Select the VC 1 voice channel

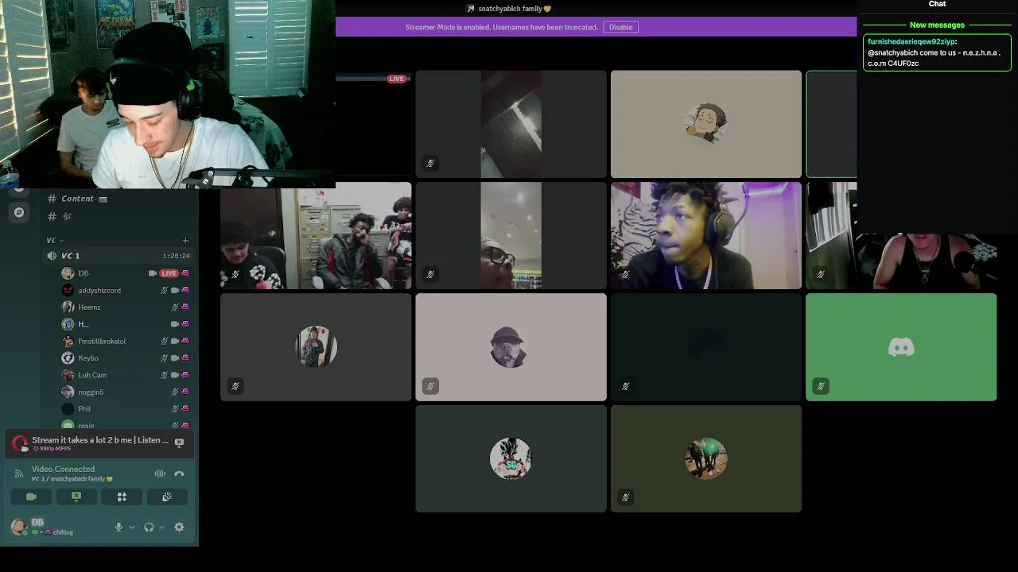click(x=119, y=256)
